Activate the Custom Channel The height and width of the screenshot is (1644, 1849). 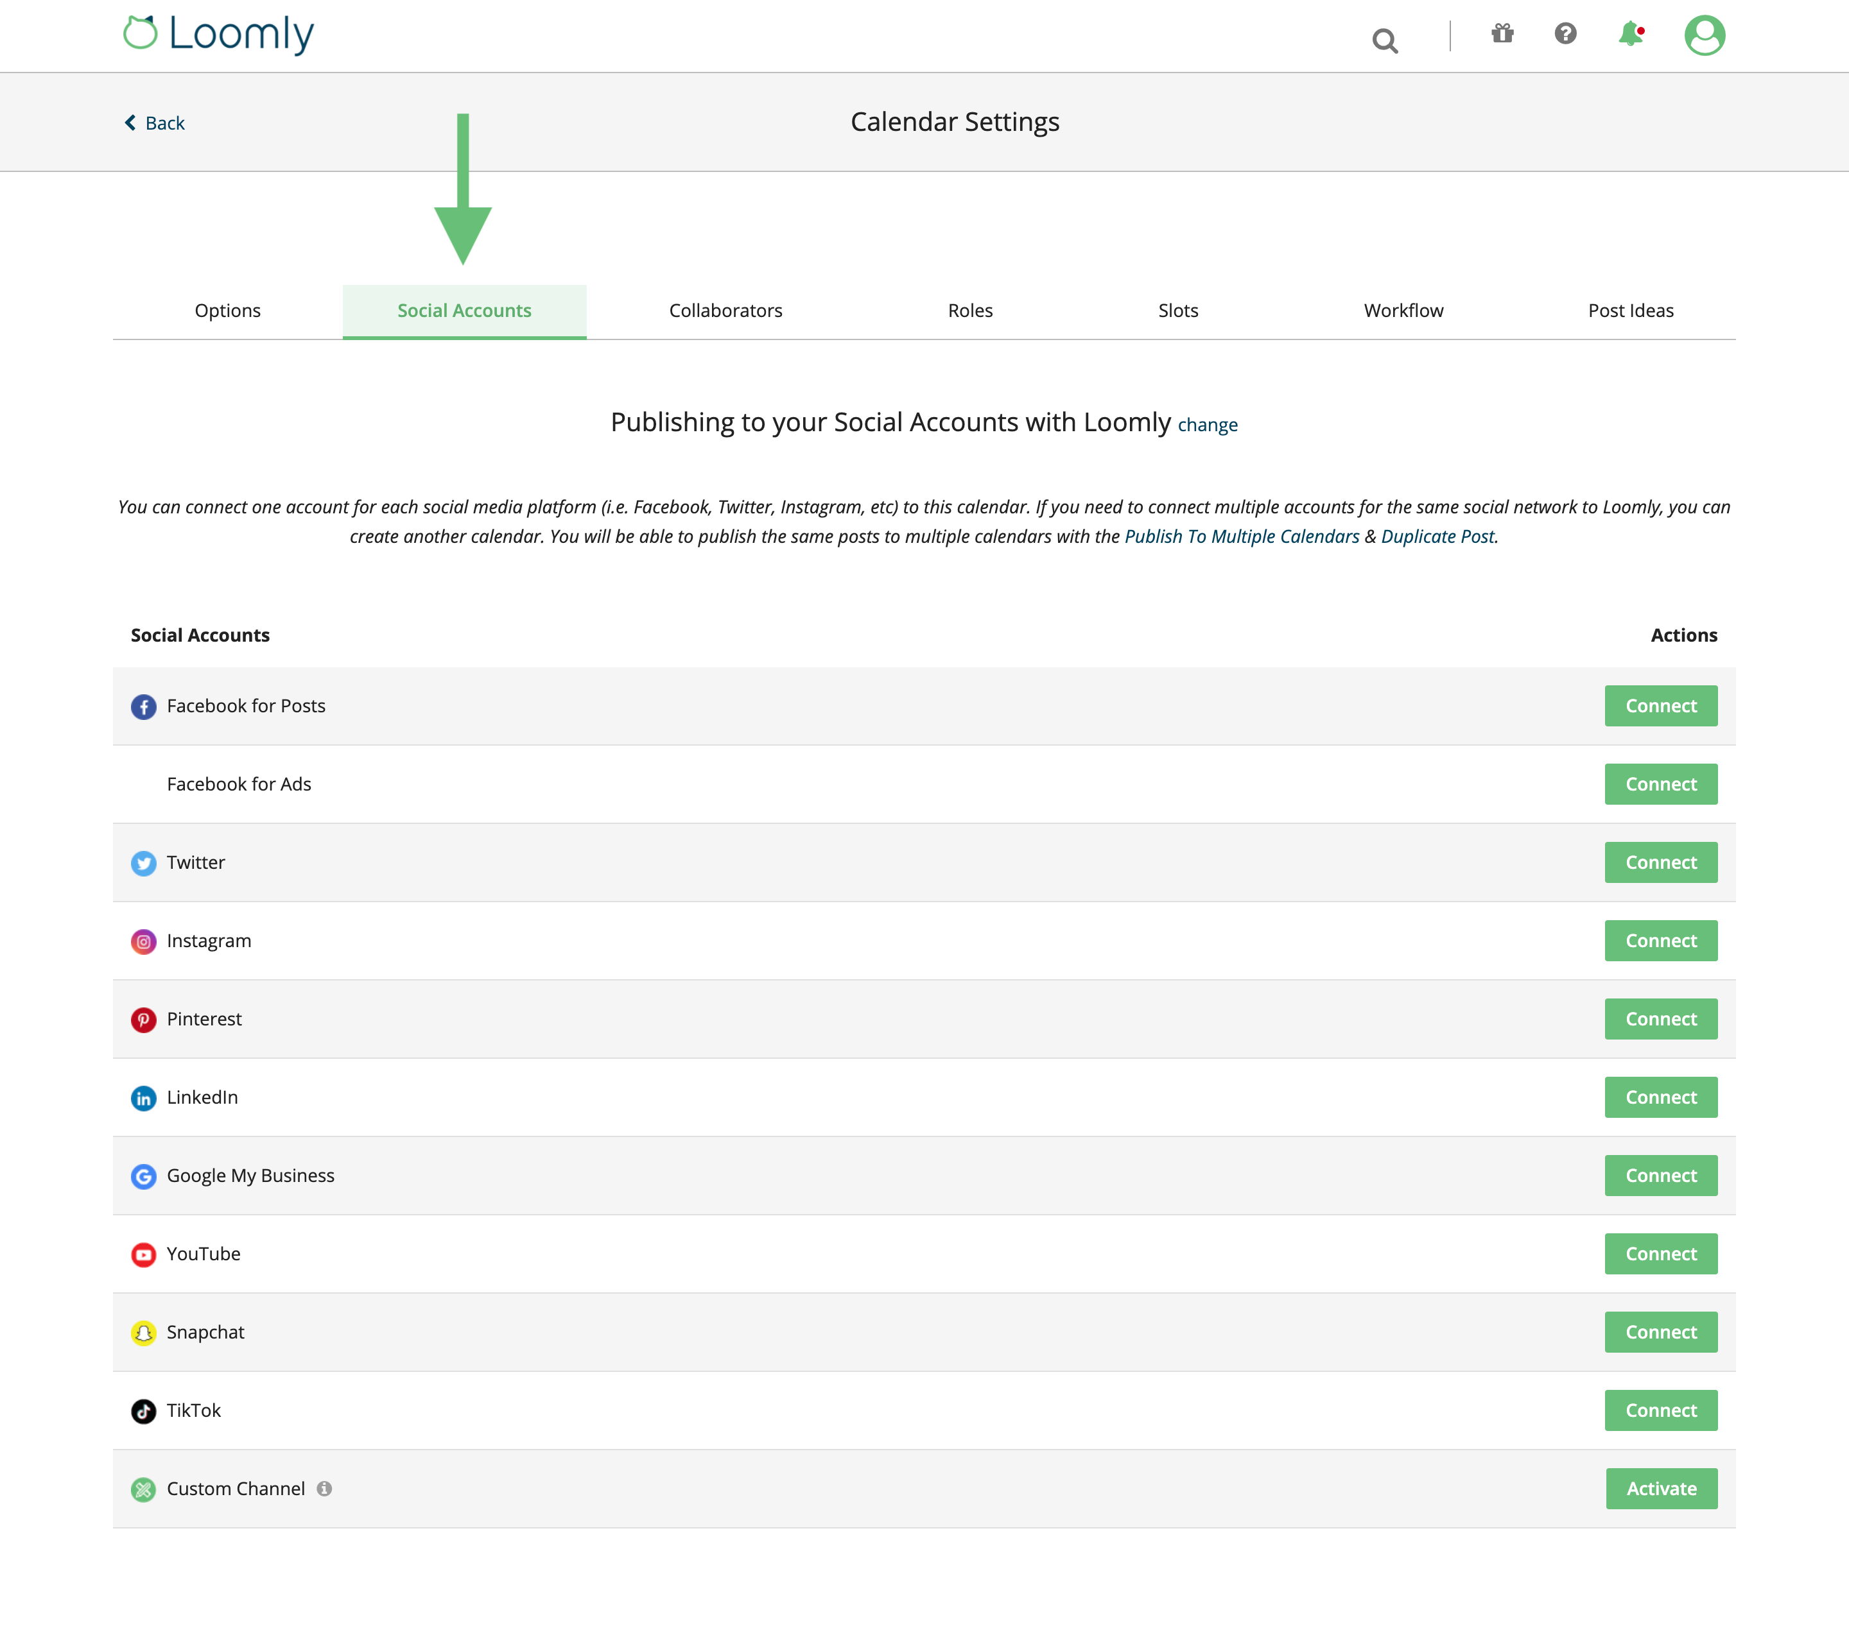1661,1487
